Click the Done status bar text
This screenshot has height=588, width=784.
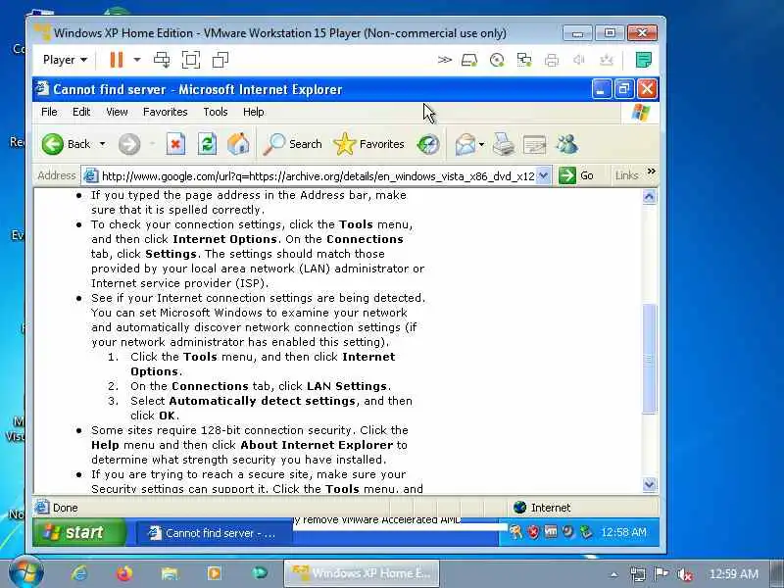click(66, 508)
